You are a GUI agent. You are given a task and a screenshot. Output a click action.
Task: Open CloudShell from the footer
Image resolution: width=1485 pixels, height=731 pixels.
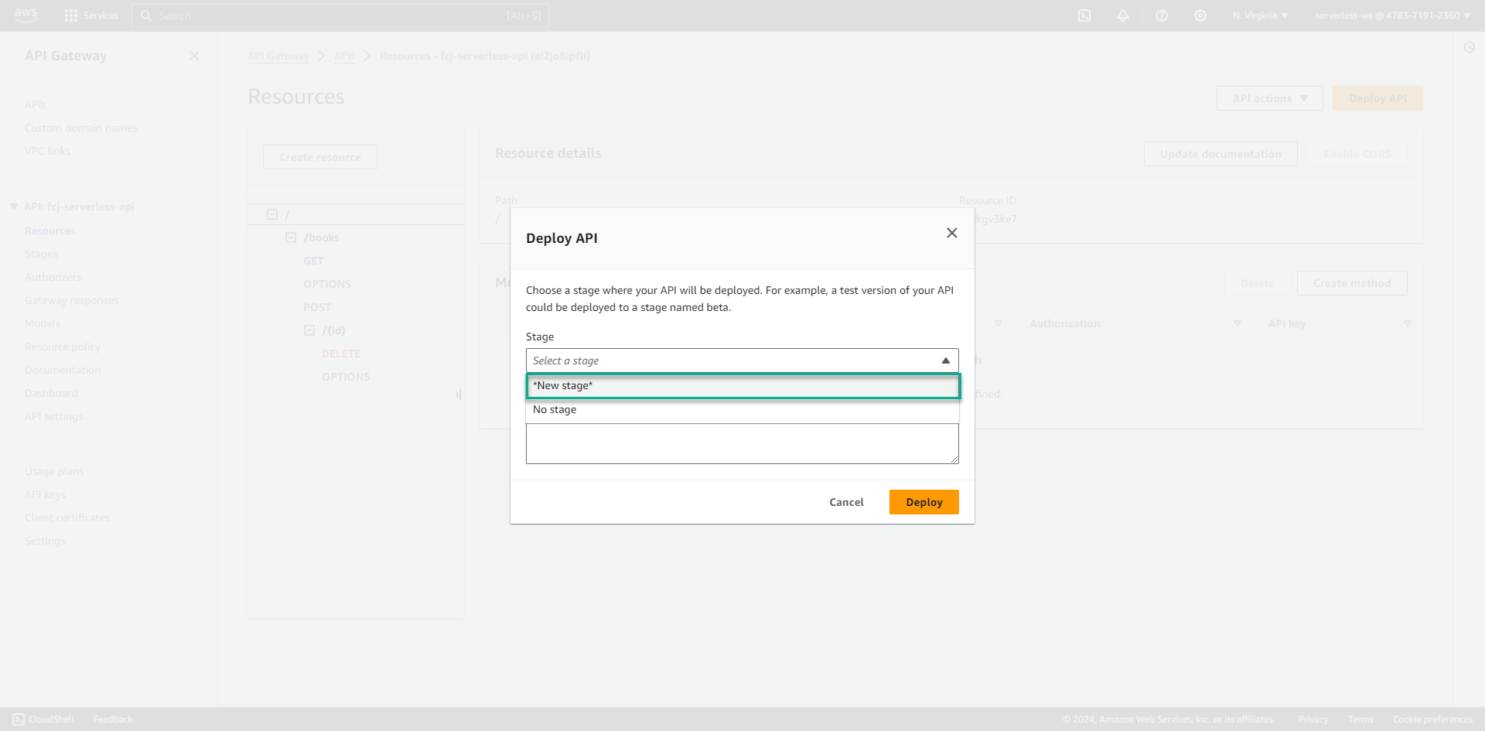43,719
